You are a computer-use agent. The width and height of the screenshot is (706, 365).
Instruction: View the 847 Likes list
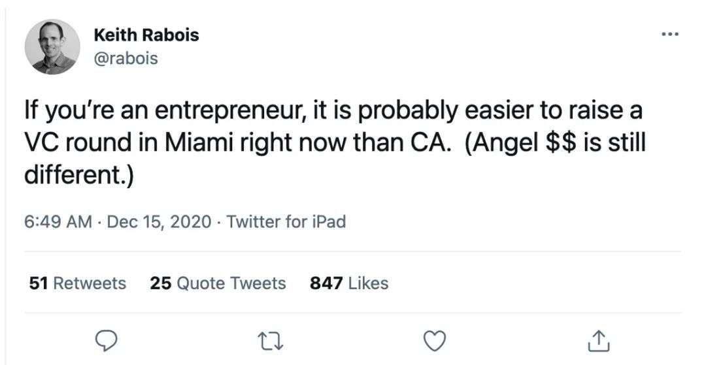(x=349, y=283)
